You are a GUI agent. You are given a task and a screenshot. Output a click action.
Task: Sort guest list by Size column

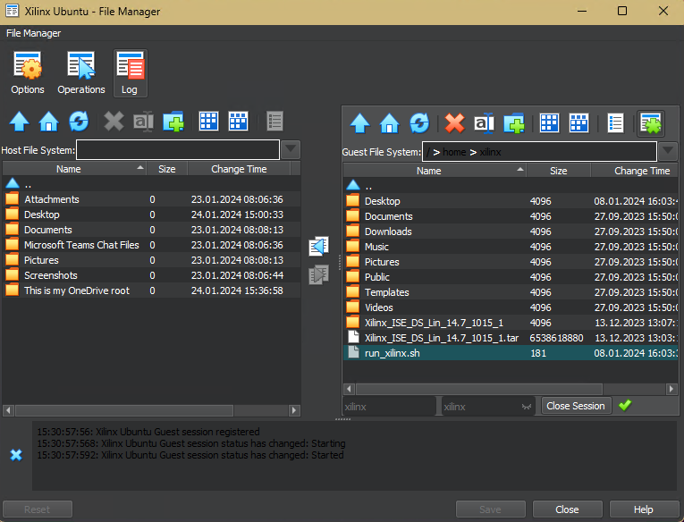coord(558,171)
